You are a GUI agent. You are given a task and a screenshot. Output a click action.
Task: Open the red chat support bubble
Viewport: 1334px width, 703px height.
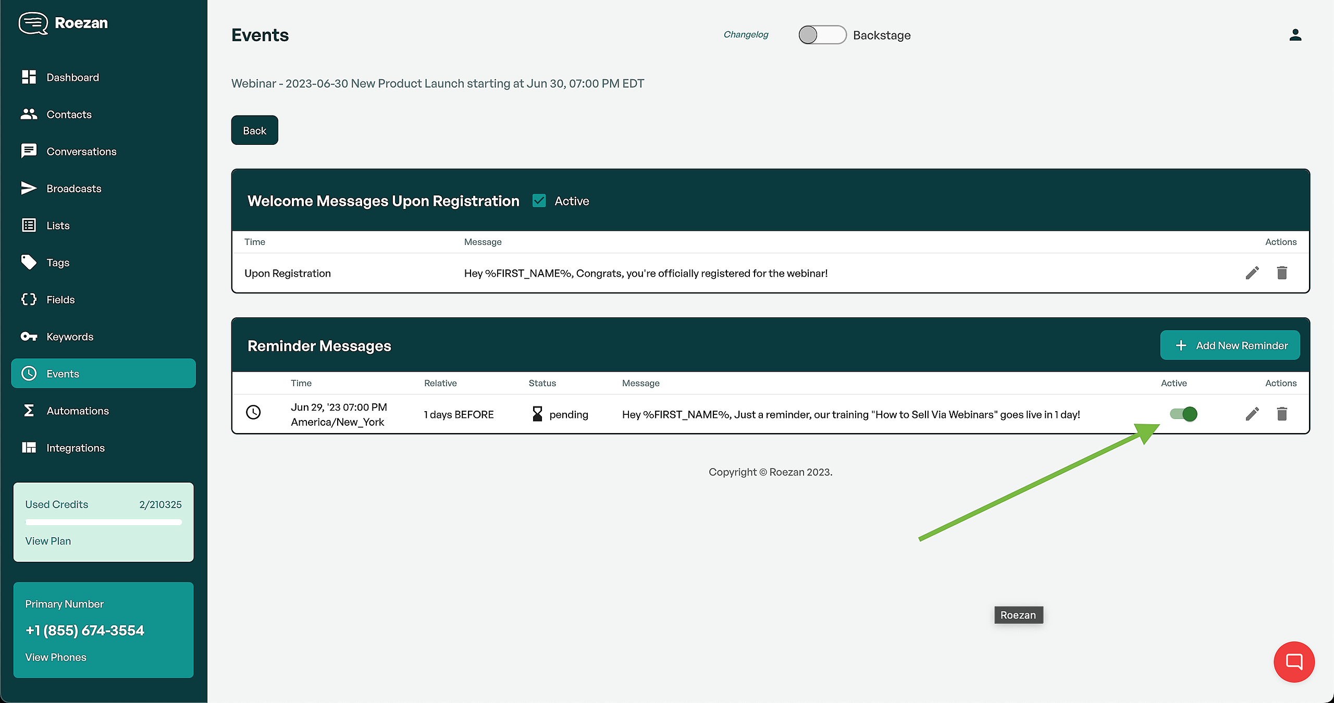(1294, 661)
